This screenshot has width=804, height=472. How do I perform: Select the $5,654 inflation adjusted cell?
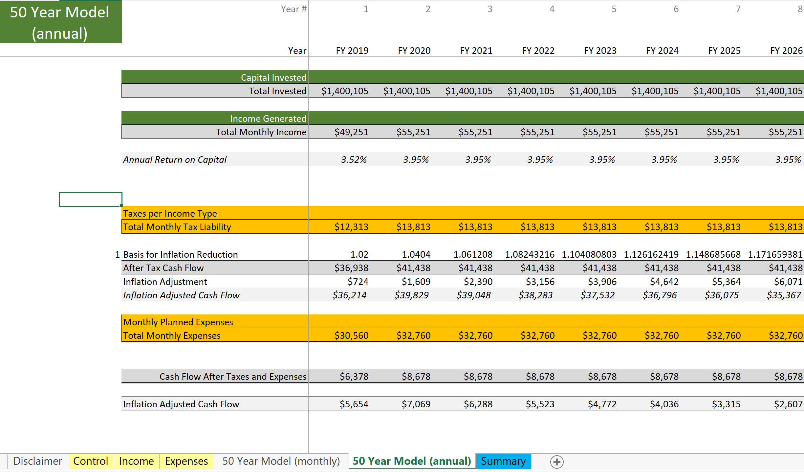[x=354, y=404]
